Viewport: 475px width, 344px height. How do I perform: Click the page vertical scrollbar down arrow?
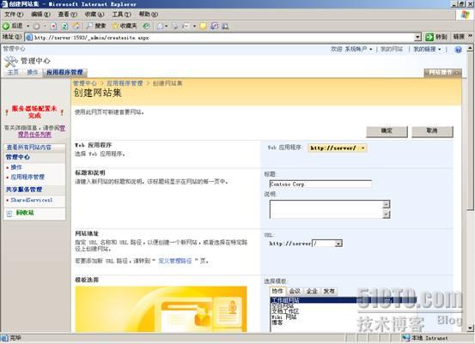[470, 328]
